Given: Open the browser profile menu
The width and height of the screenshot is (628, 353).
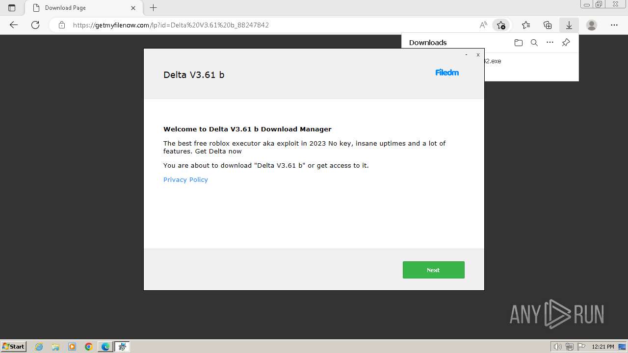Looking at the screenshot, I should pyautogui.click(x=592, y=25).
